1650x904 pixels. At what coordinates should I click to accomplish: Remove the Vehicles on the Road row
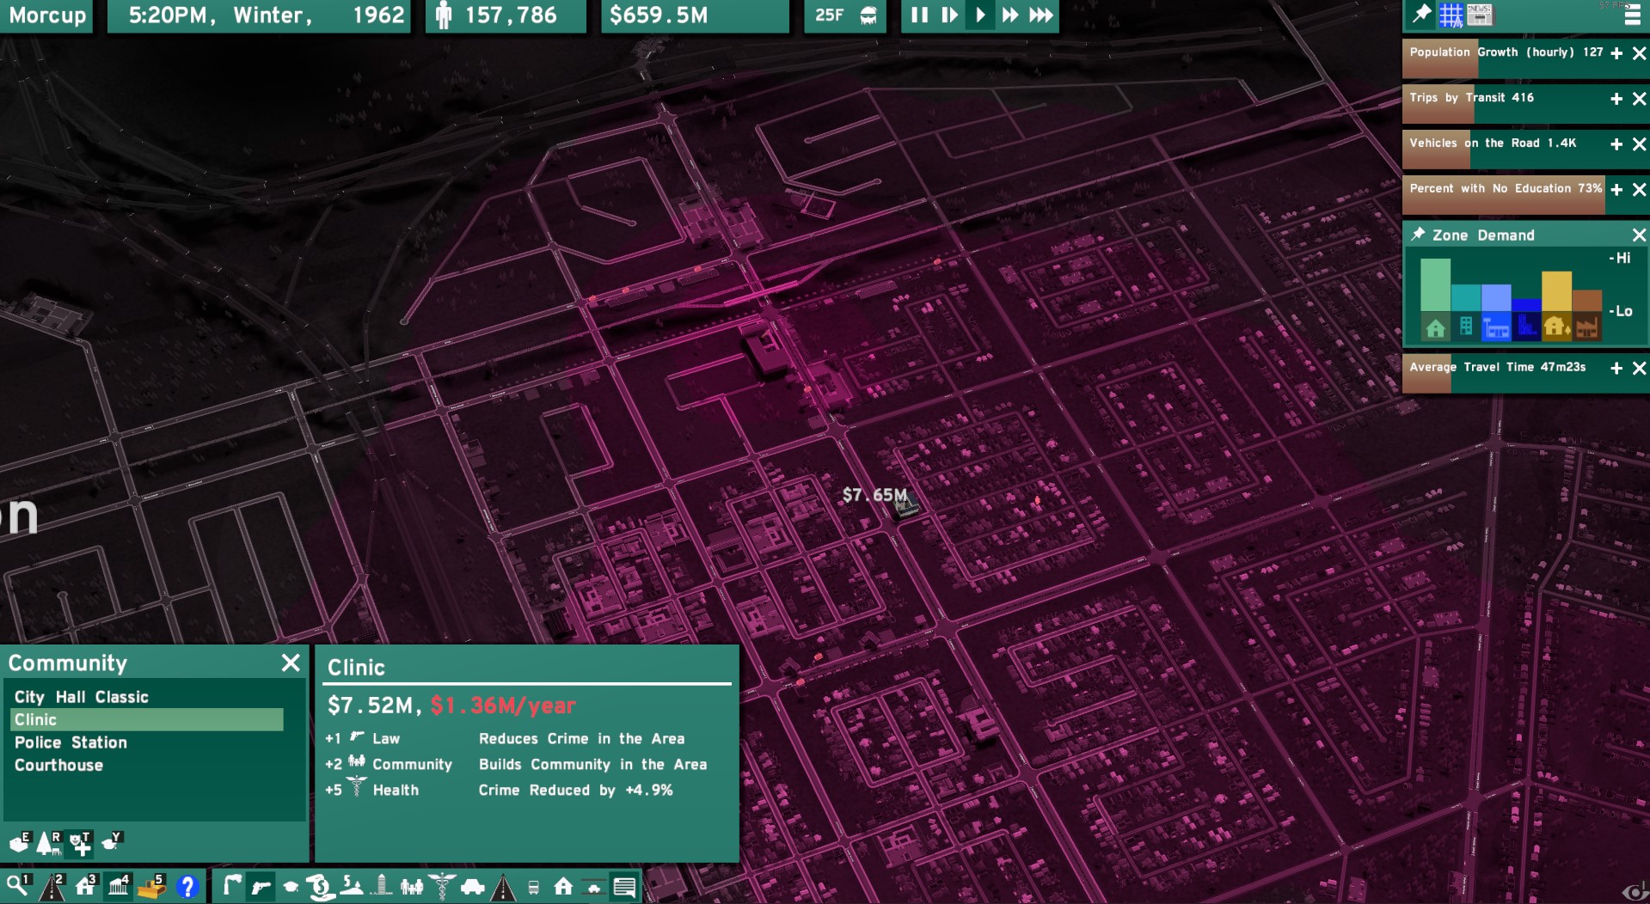coord(1640,144)
